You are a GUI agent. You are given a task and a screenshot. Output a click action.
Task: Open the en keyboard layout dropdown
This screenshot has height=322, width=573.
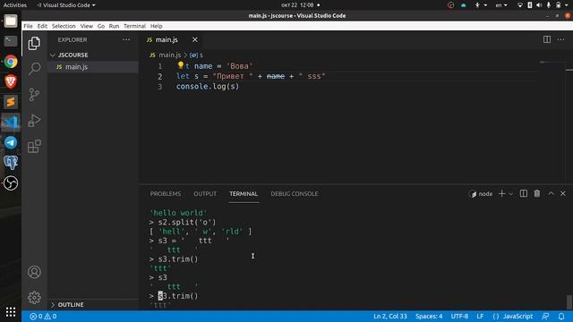tap(501, 5)
